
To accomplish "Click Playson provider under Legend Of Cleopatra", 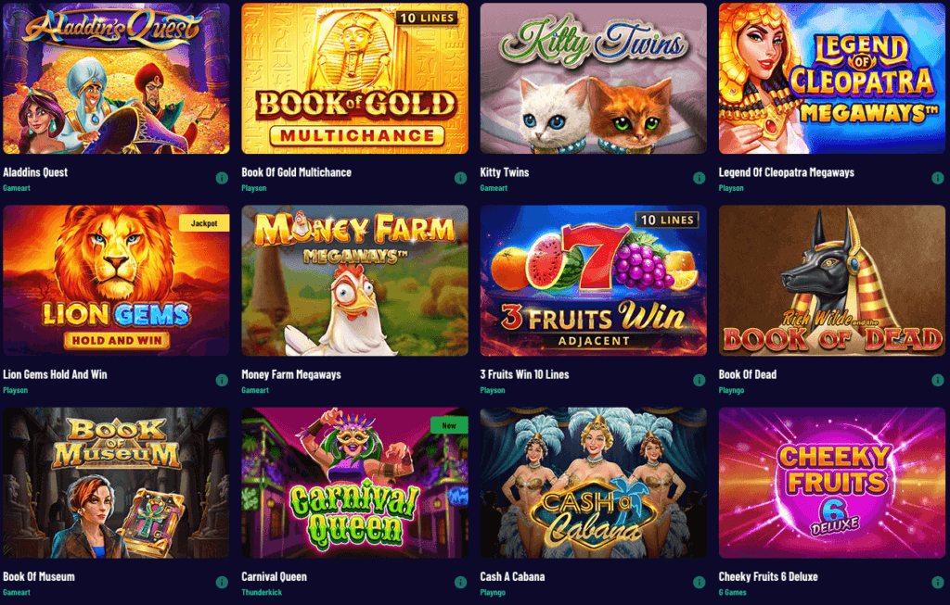I will pyautogui.click(x=731, y=188).
